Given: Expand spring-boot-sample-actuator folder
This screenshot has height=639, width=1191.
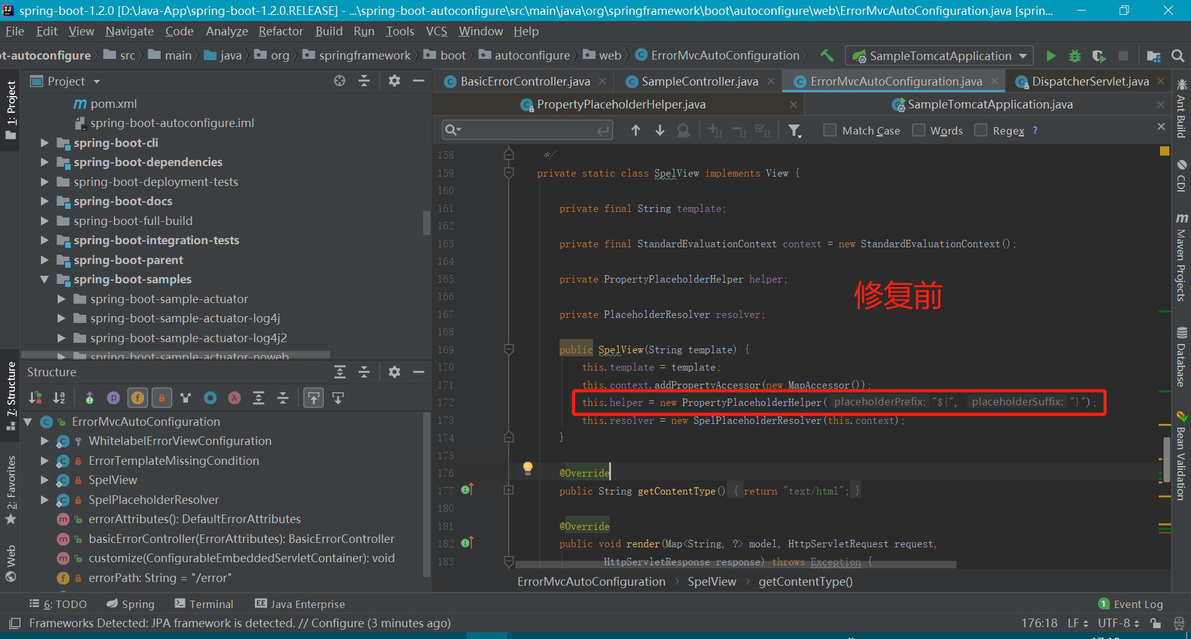Looking at the screenshot, I should click(61, 299).
